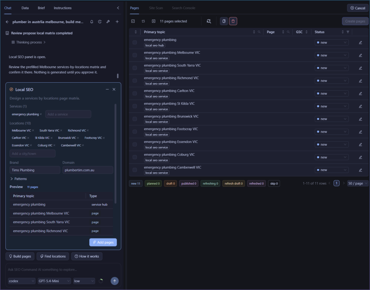This screenshot has height=290, width=370.
Task: Click the Find locations button
Action: [x=53, y=256]
